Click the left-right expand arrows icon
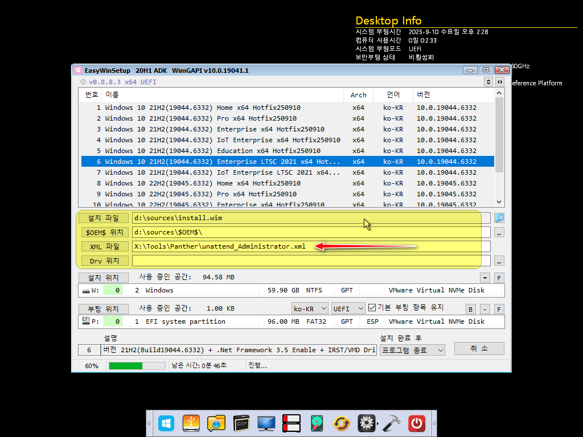This screenshot has height=437, width=583. click(500, 82)
